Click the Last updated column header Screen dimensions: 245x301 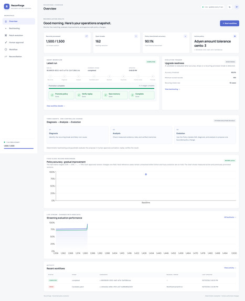pos(207,275)
